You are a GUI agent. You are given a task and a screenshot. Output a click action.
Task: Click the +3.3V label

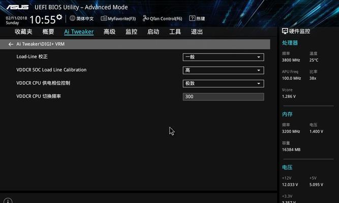[287, 196]
